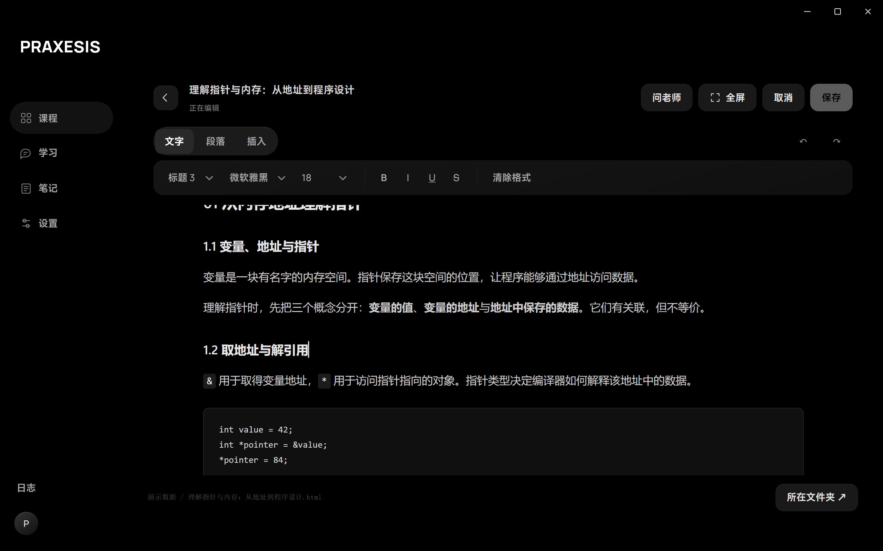Maximize the application window
The width and height of the screenshot is (883, 551).
838,12
